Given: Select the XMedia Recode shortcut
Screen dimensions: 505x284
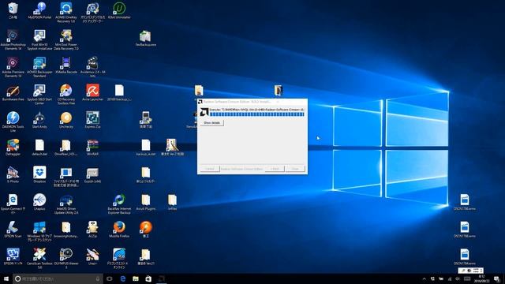Looking at the screenshot, I should click(x=66, y=65).
